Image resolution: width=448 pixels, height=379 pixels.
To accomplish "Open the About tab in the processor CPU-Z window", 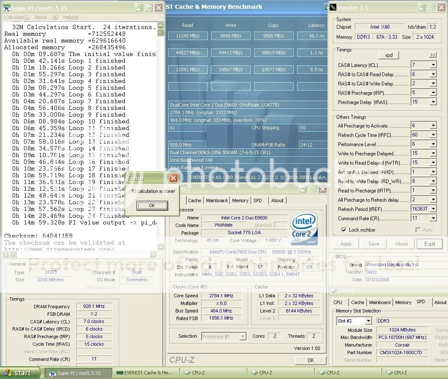I will click(277, 200).
